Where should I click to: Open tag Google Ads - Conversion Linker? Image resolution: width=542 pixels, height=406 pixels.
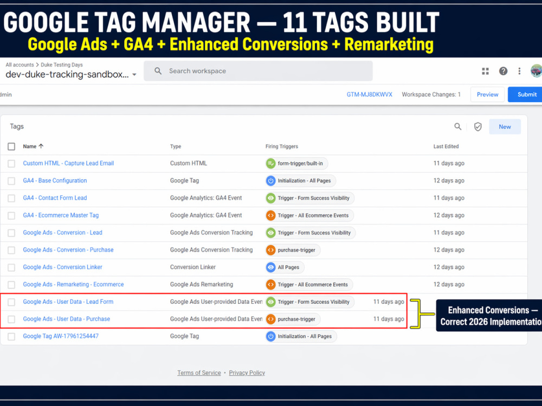[62, 267]
